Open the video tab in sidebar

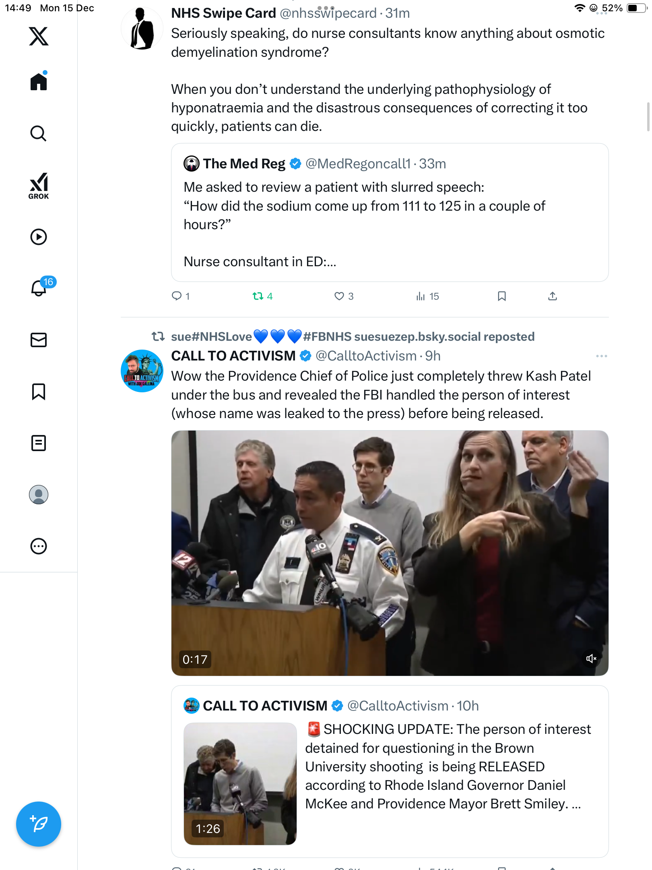(39, 237)
